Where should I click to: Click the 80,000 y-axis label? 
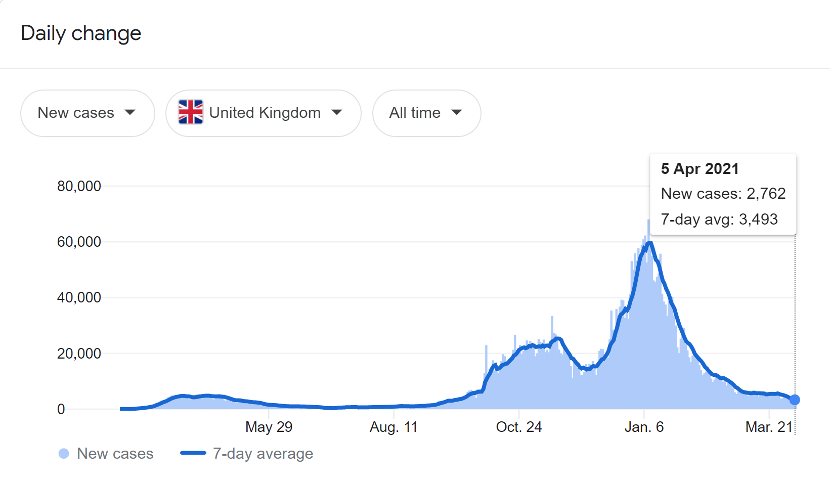79,186
